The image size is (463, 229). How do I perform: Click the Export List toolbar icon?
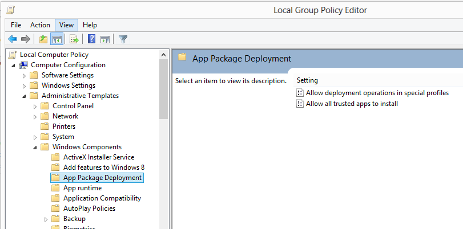pos(74,39)
